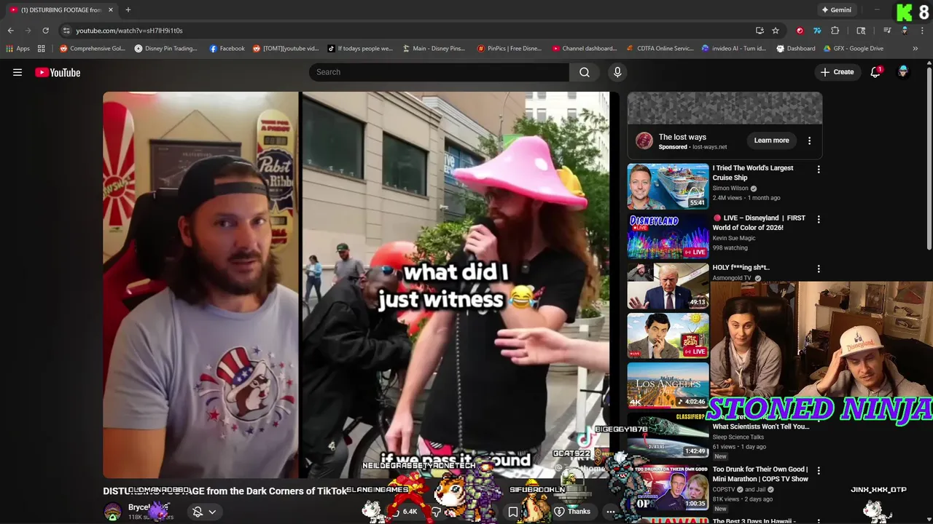Click Learn more on The lost ways ad
This screenshot has width=933, height=524.
(771, 140)
